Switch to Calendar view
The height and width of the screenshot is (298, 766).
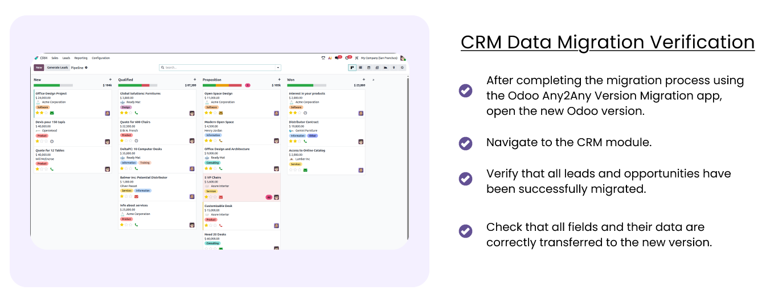point(368,68)
